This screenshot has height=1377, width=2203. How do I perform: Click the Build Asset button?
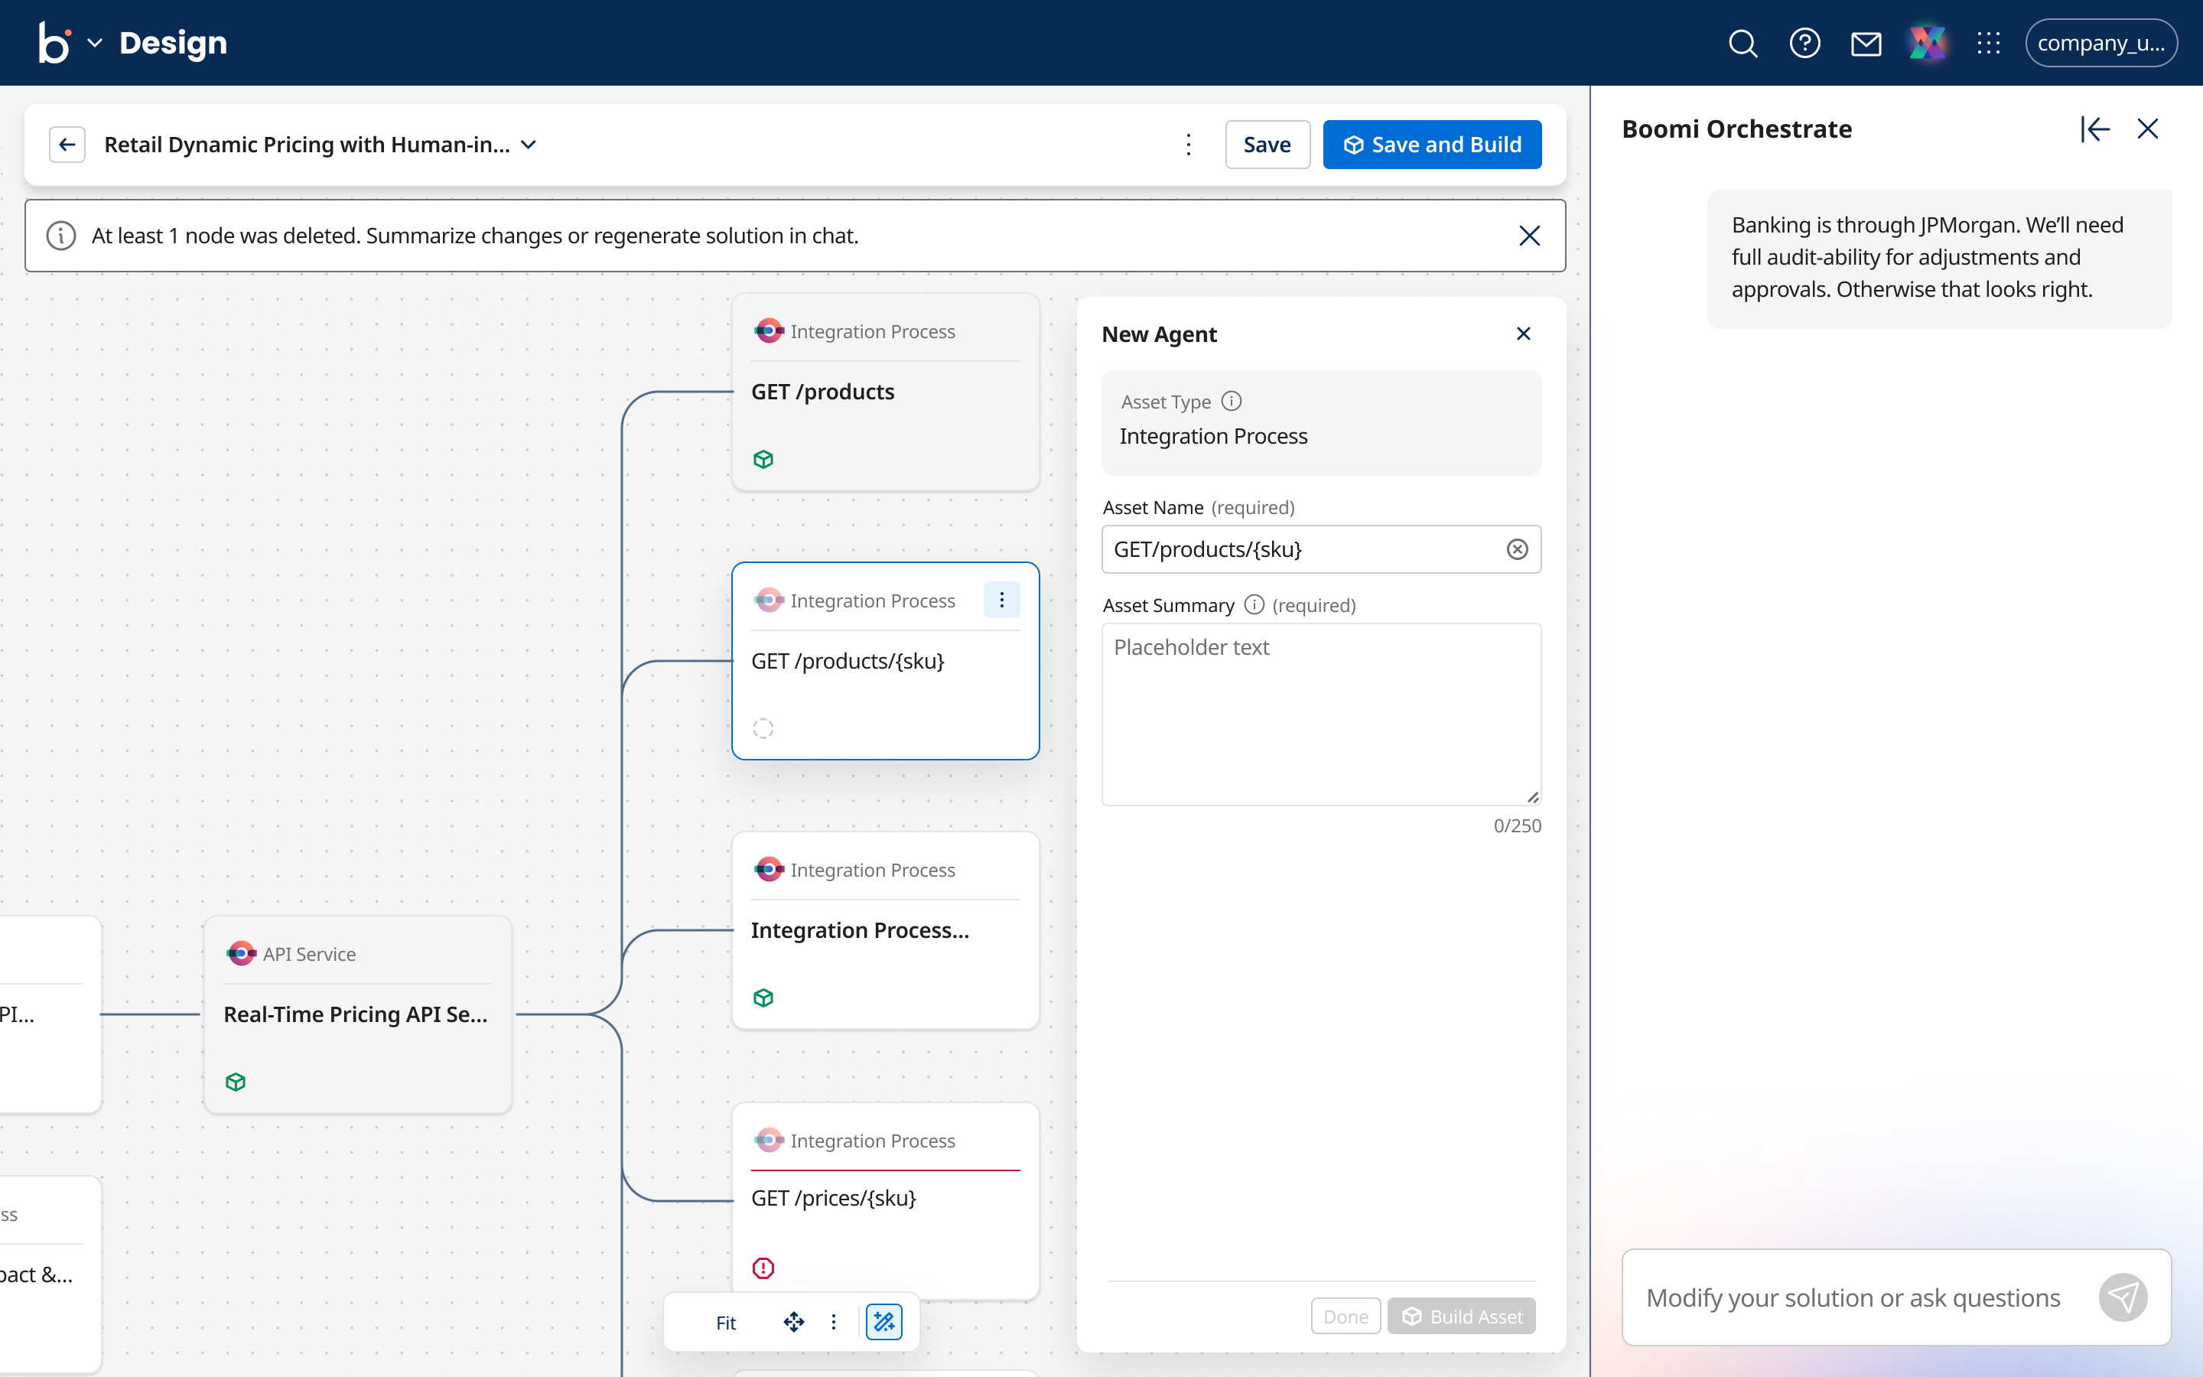pos(1462,1316)
